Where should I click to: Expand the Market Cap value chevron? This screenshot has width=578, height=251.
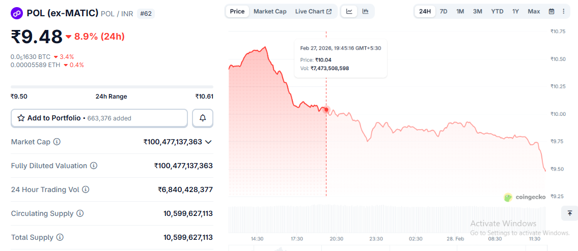point(208,142)
